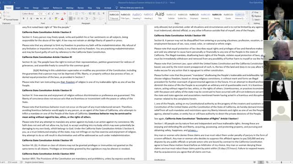Image resolution: width=293 pixels, height=164 pixels.
Task: Click the Shading paint bucket icon
Action: coord(94,19)
